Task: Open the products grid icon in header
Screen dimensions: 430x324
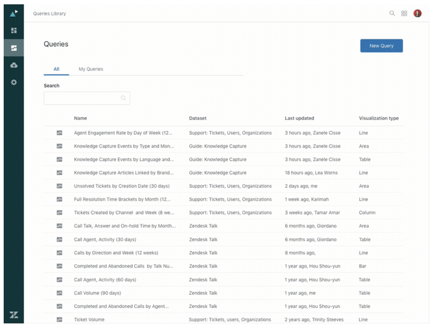Action: tap(404, 13)
